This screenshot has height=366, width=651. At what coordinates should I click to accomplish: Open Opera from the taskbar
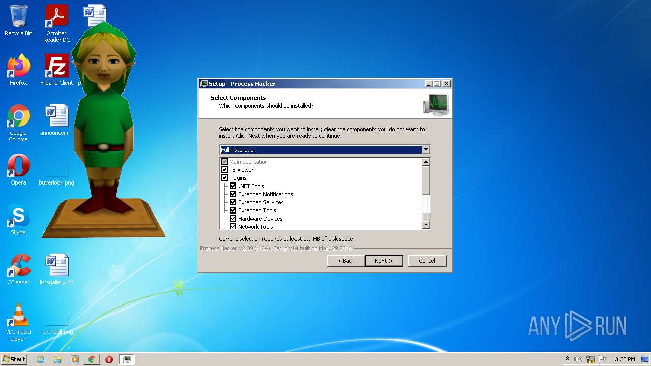[x=109, y=359]
